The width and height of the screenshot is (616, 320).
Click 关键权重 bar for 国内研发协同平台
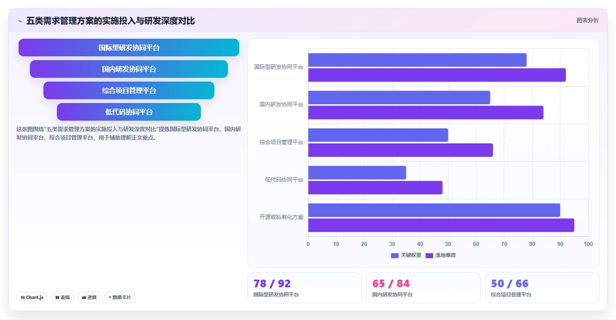click(399, 98)
